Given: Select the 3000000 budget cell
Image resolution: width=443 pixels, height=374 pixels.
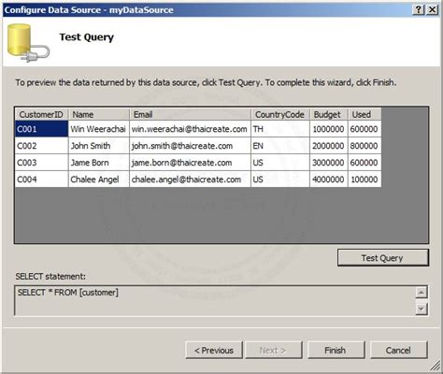Looking at the screenshot, I should (x=329, y=163).
